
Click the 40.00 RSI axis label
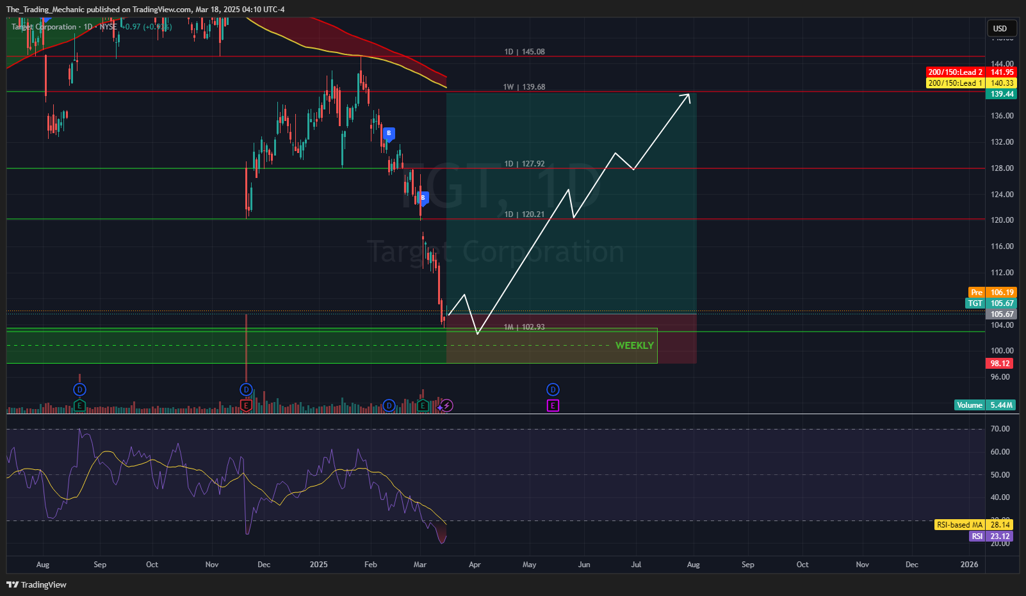click(1000, 497)
